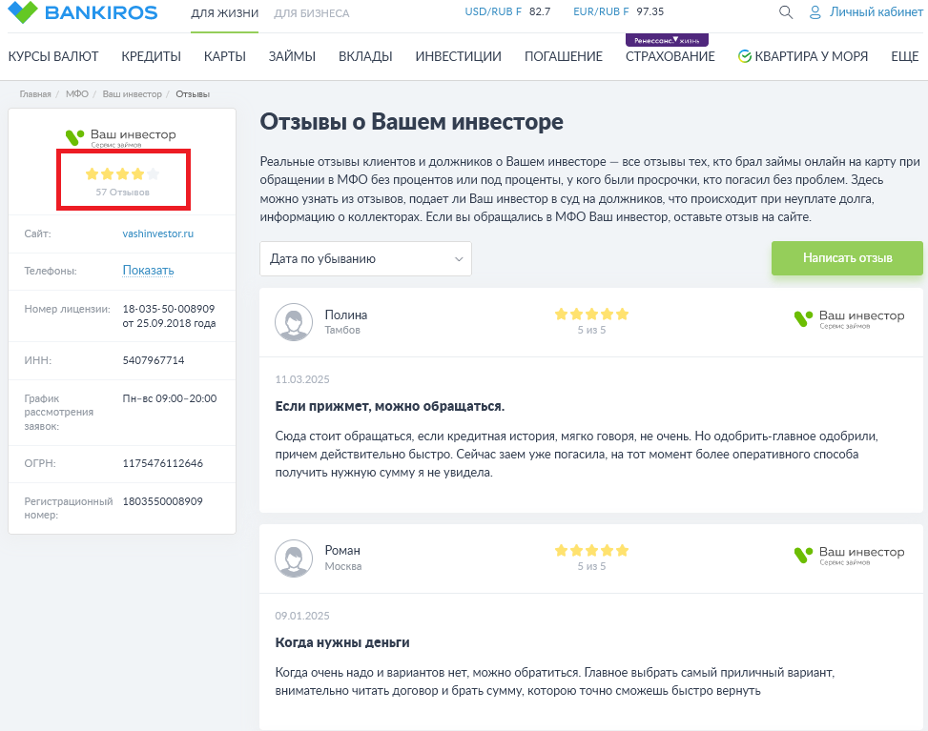
Task: Open the Инвестиции menu
Action: (458, 57)
